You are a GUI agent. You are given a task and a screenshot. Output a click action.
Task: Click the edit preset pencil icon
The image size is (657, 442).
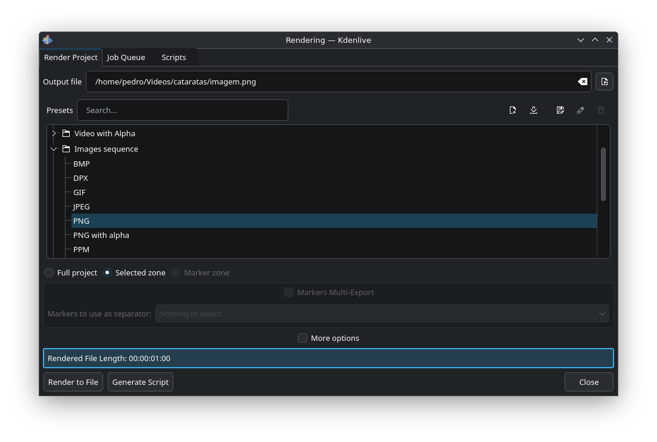pyautogui.click(x=580, y=110)
